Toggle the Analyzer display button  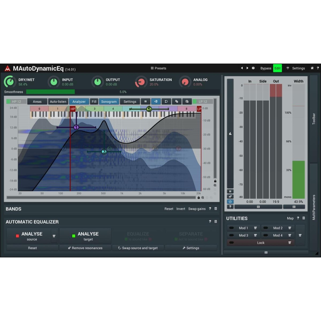click(x=79, y=101)
